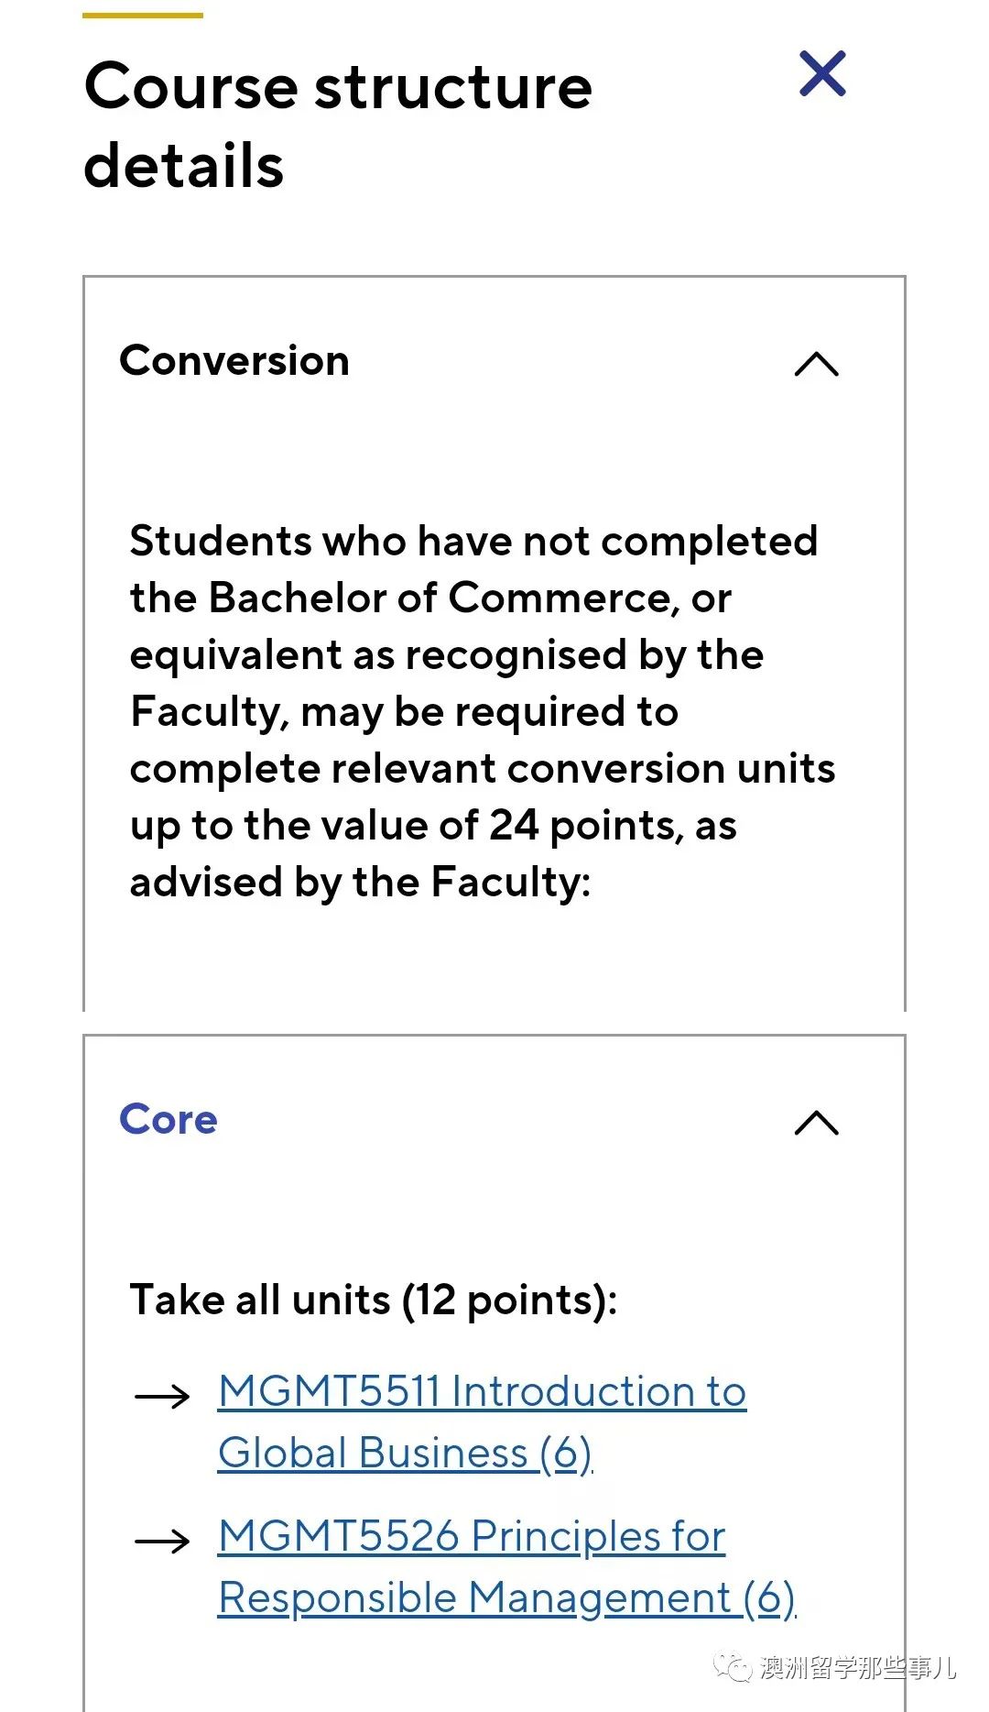Viewport: 989px width, 1712px height.
Task: Click the 'Global Business (6)' link line
Action: (x=405, y=1454)
